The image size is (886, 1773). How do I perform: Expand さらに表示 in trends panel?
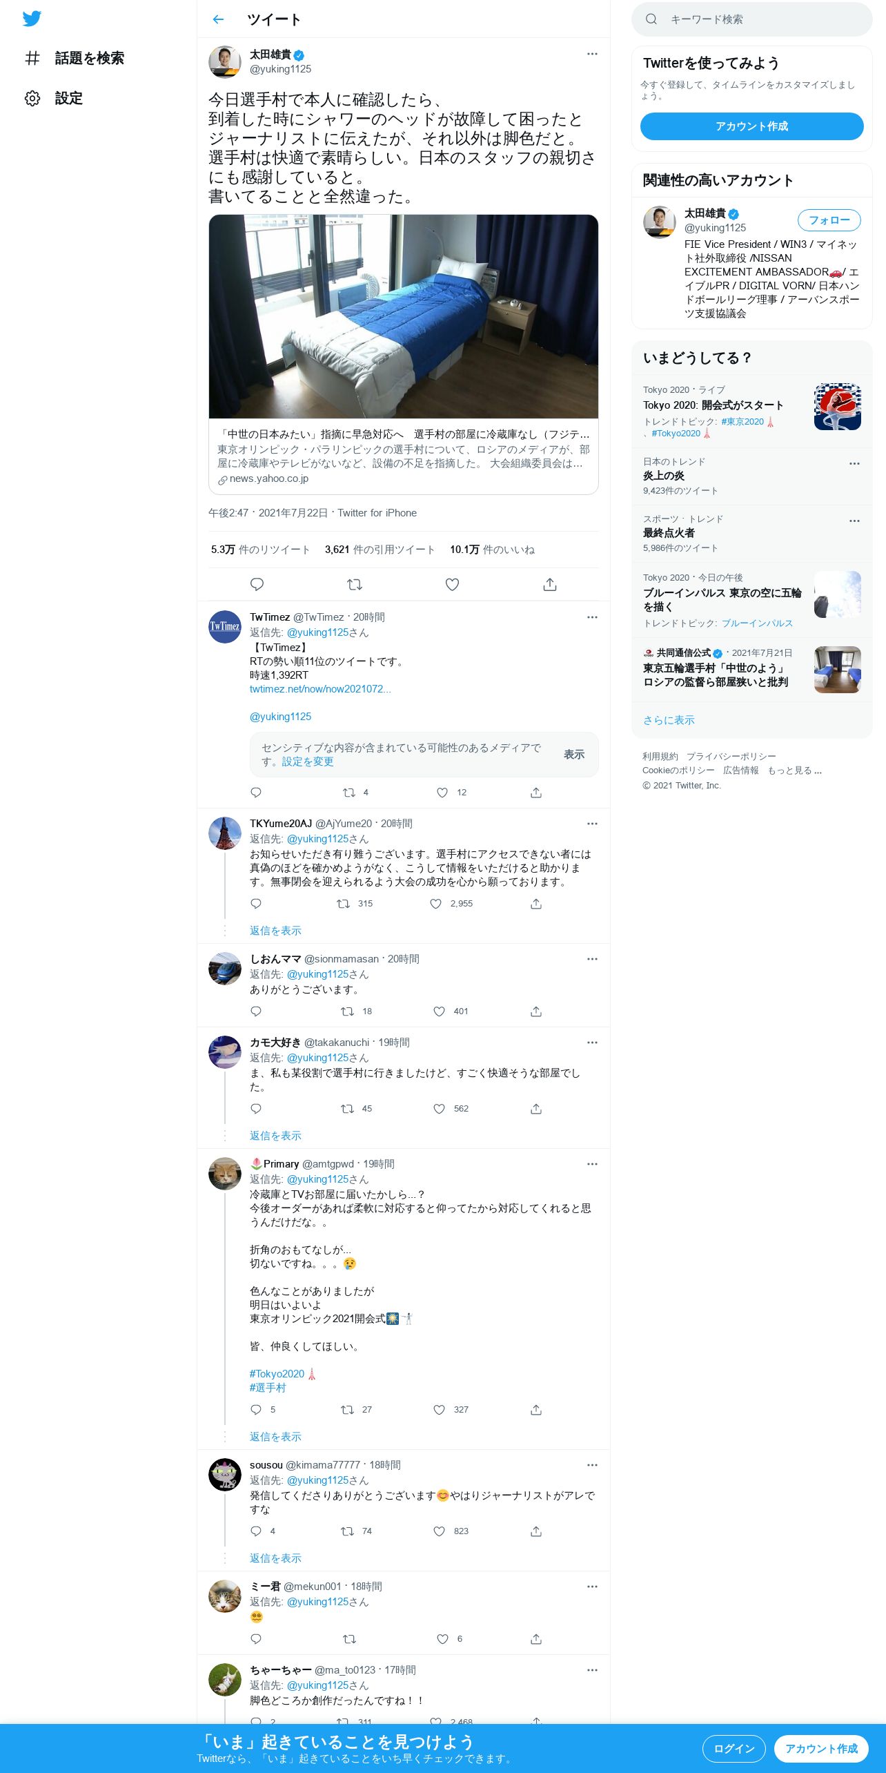(669, 719)
